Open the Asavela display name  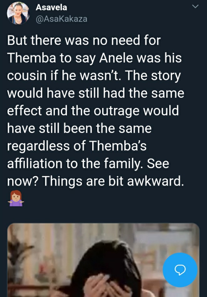pos(51,7)
